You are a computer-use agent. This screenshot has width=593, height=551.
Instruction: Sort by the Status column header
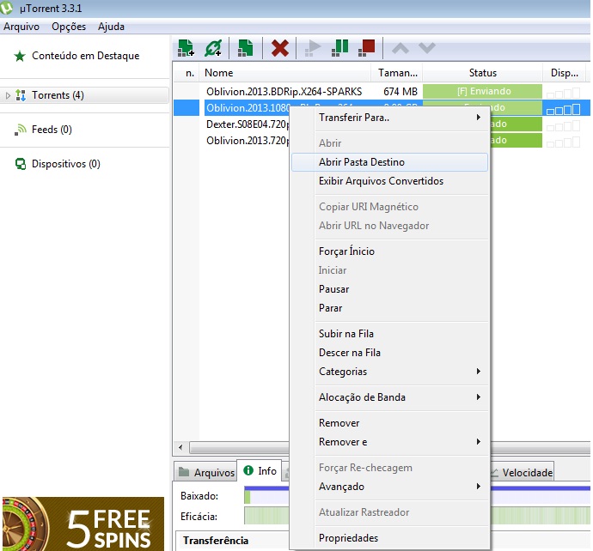tap(483, 73)
